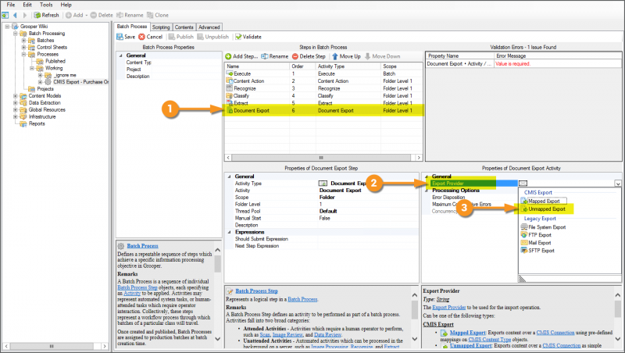The image size is (625, 353).
Task: Switch to the Scripting tab
Action: [x=161, y=27]
